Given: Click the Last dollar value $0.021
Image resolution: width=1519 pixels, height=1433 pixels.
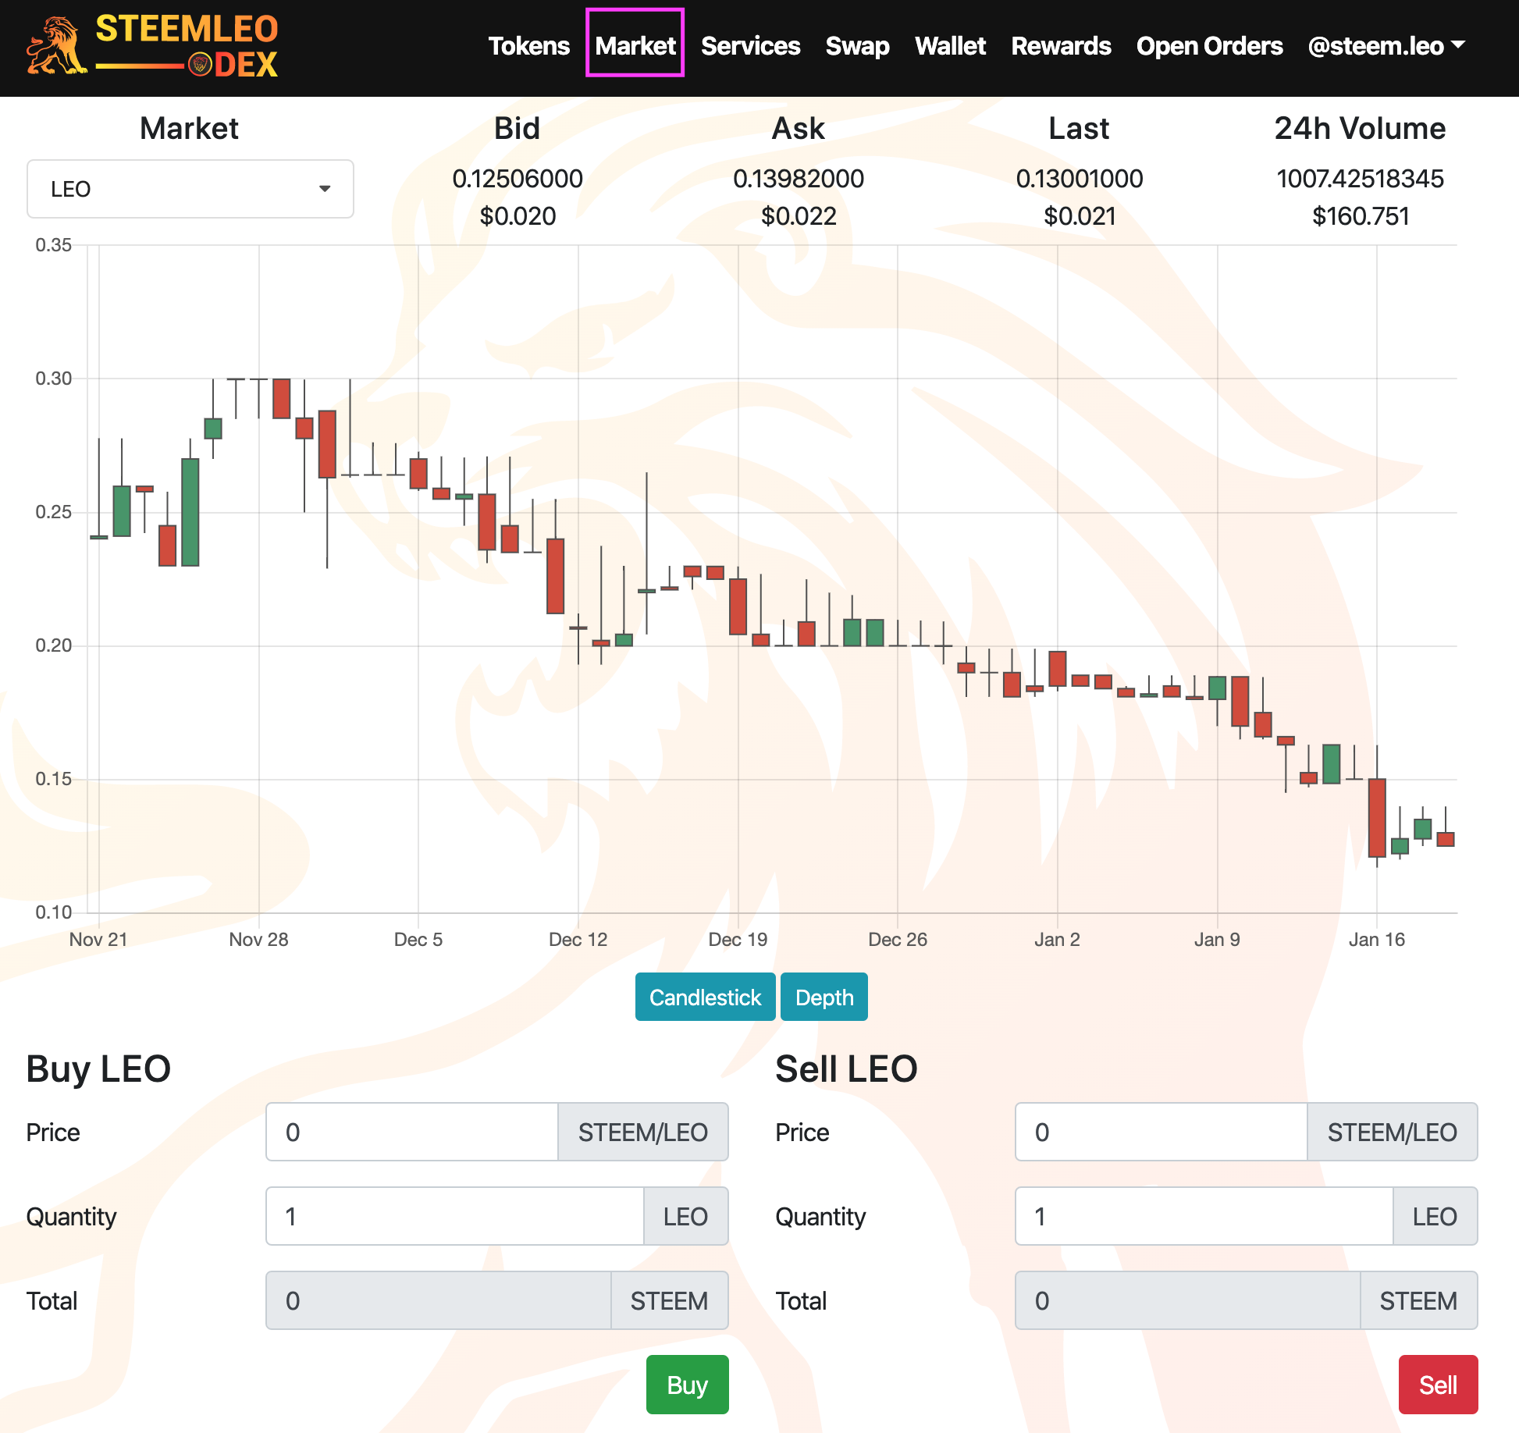Looking at the screenshot, I should tap(1080, 216).
